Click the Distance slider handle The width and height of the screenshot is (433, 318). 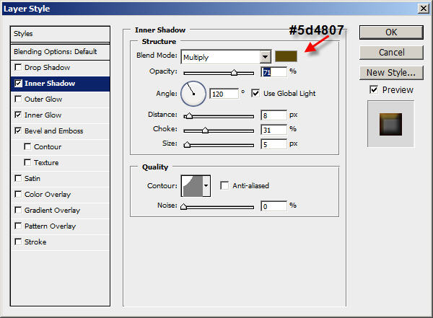[x=189, y=116]
